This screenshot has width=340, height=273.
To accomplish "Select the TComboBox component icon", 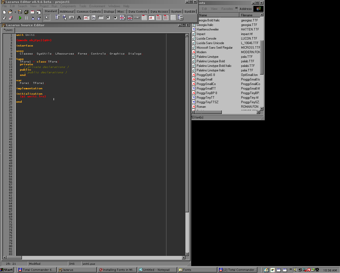I will pos(129,18).
